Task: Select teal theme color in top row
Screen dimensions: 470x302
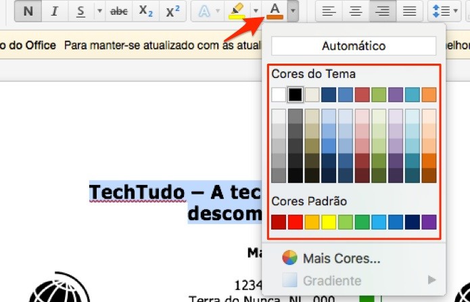Action: [x=412, y=95]
